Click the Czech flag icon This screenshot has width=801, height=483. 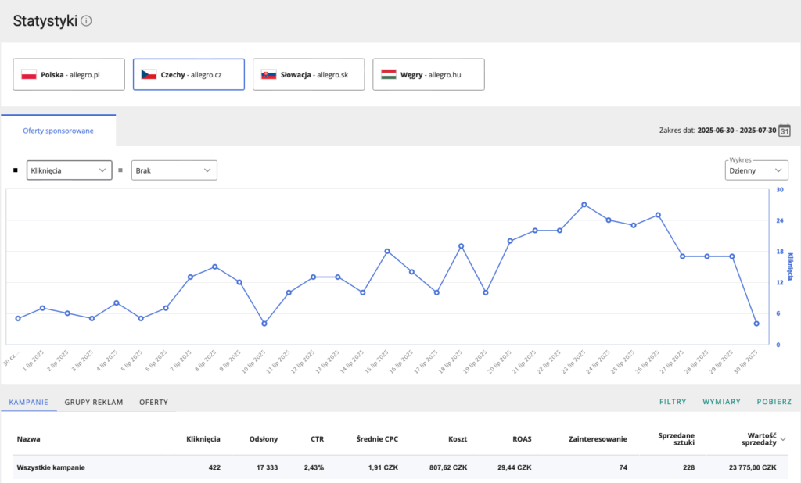149,75
